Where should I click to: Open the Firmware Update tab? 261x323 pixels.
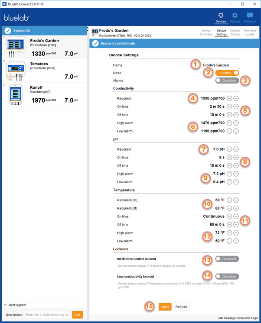(x=250, y=32)
